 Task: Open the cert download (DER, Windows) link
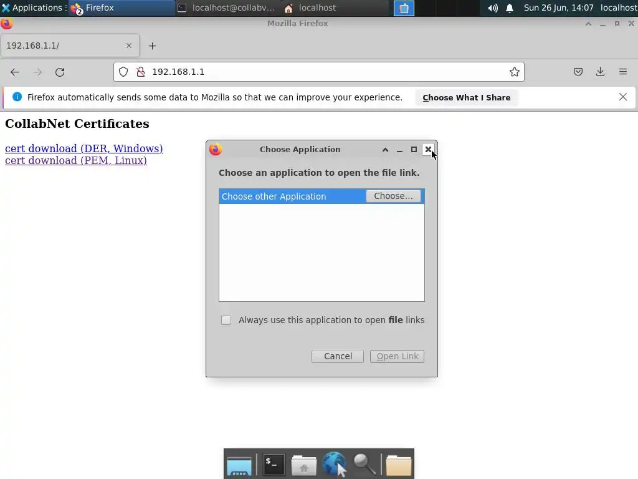pos(84,148)
